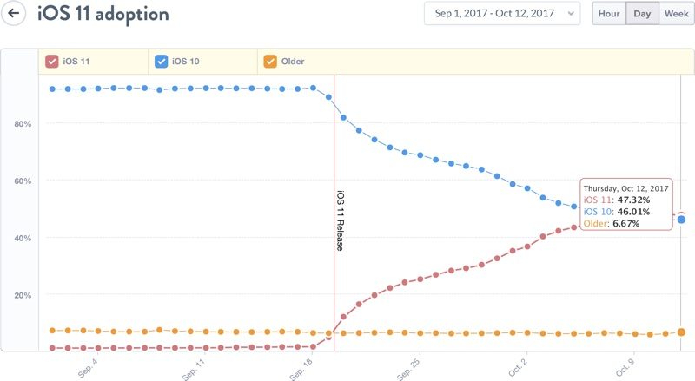This screenshot has height=381, width=695.
Task: Click the highlighted Older Oct 12 data point
Action: (x=682, y=332)
